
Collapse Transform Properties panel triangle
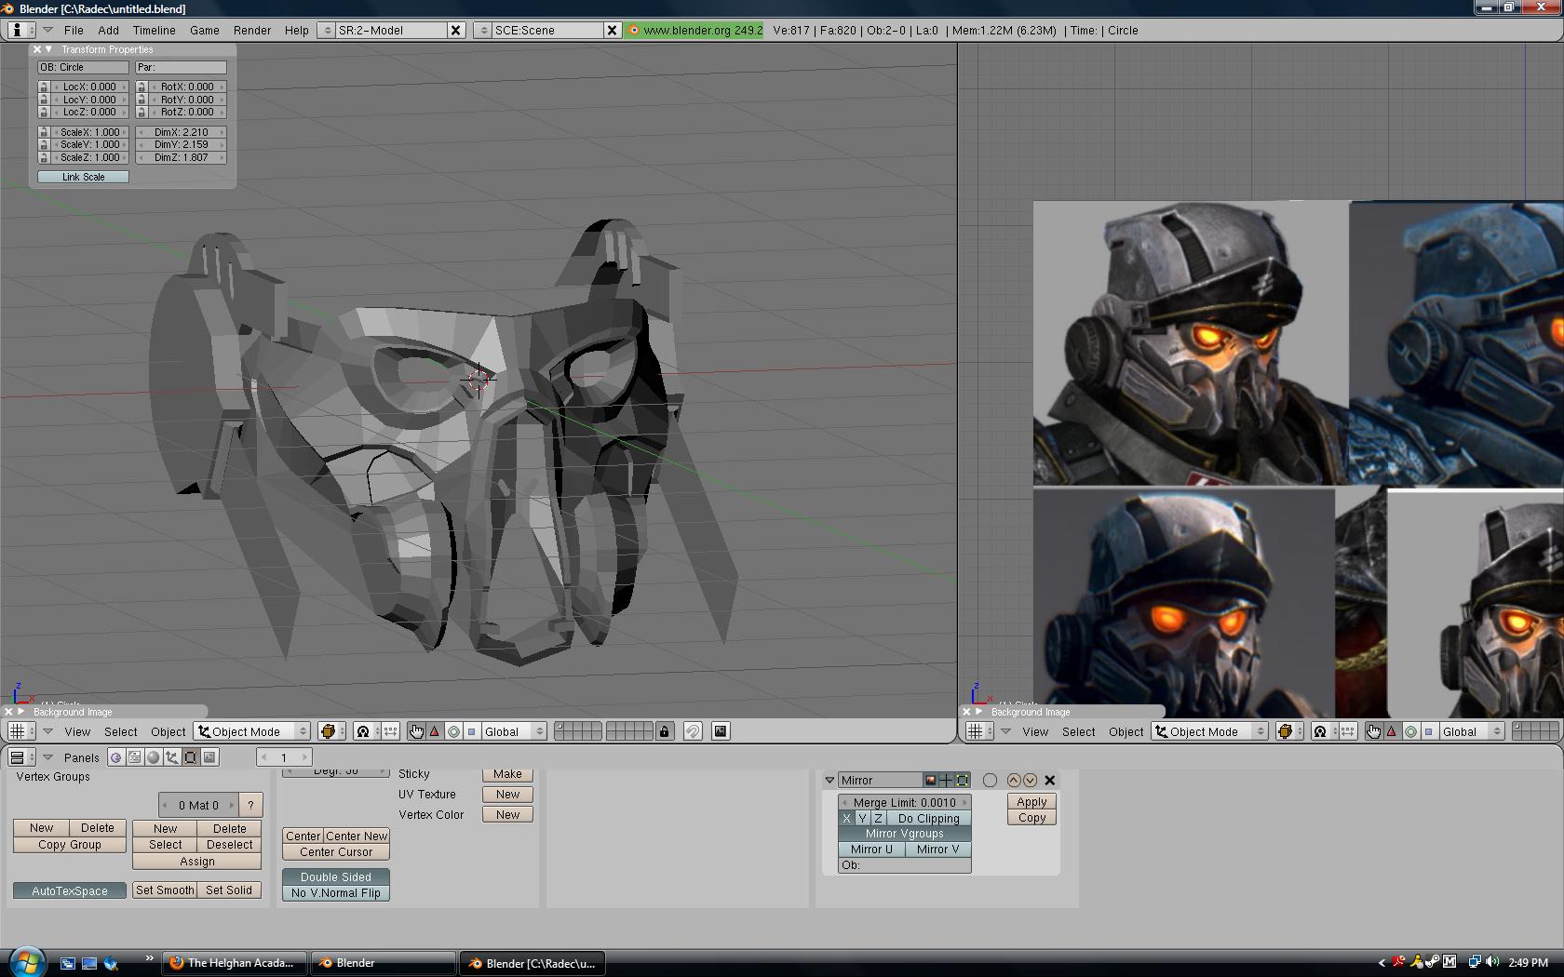click(49, 49)
